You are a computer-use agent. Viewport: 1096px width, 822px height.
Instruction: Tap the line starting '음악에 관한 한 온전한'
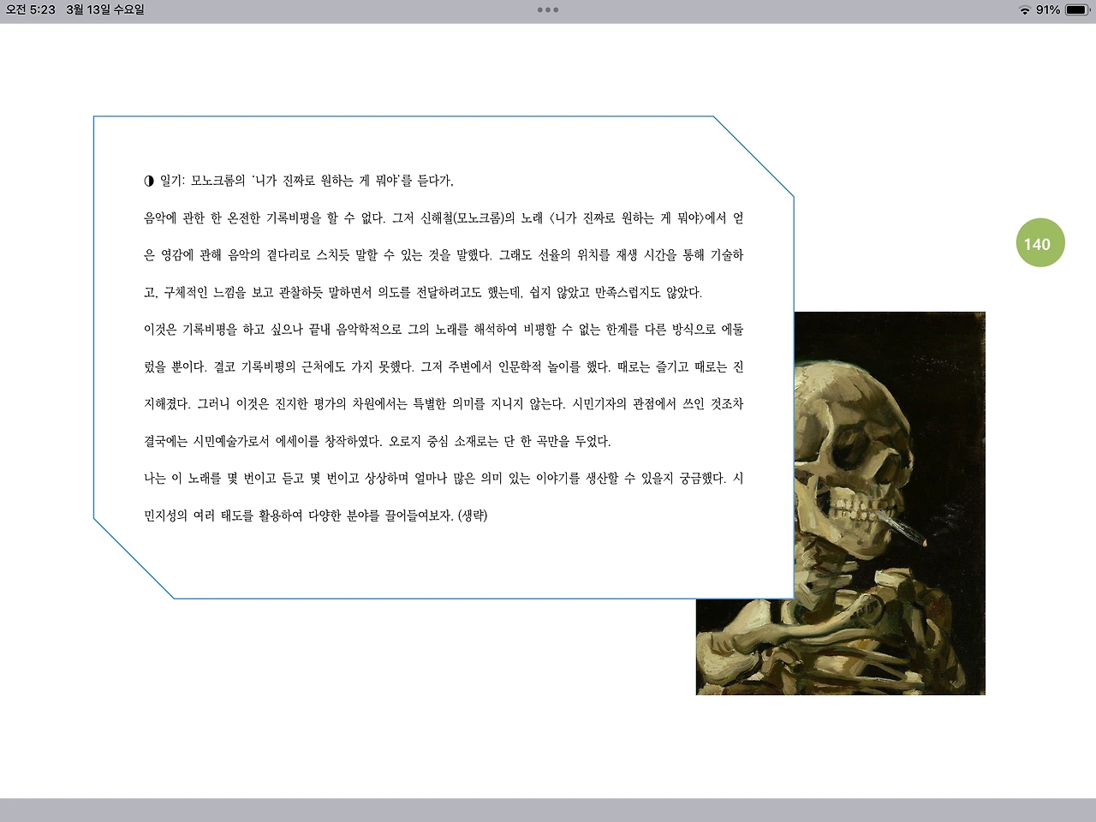444,218
